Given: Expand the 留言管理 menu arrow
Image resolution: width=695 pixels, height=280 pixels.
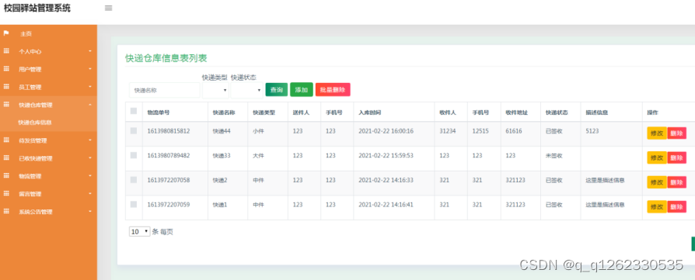Looking at the screenshot, I should coord(90,193).
